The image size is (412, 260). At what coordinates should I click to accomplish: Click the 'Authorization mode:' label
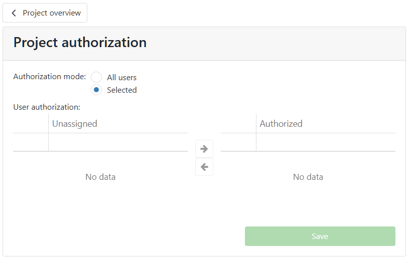pyautogui.click(x=50, y=77)
